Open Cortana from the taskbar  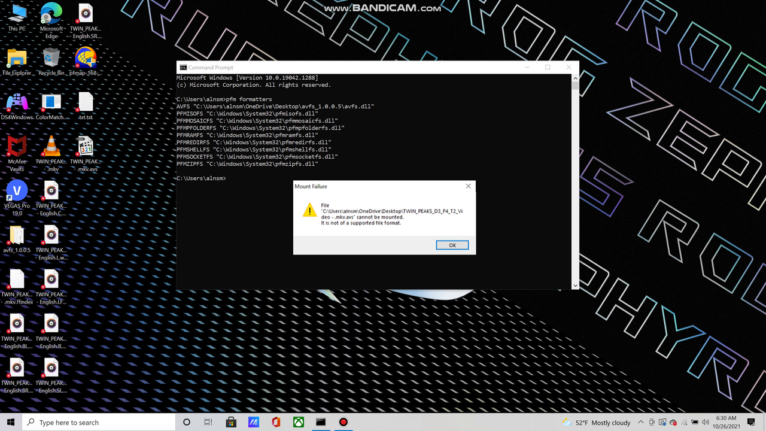click(x=187, y=422)
